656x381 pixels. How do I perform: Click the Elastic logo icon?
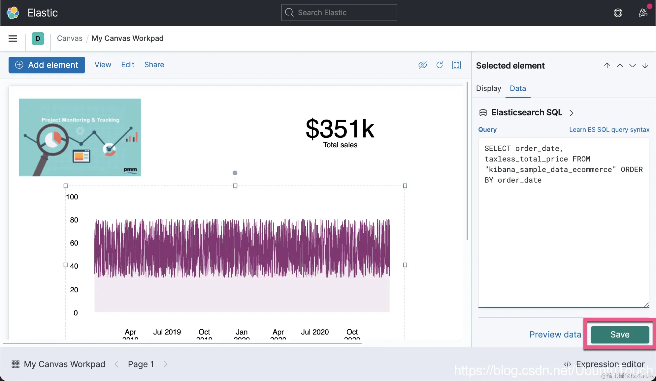point(13,13)
